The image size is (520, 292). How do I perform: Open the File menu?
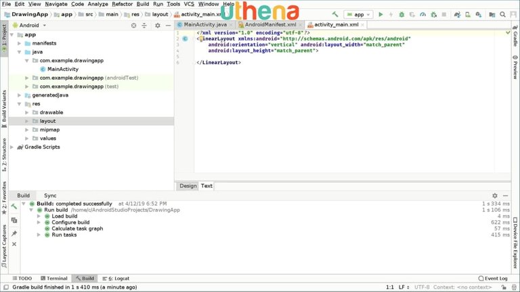pyautogui.click(x=6, y=4)
